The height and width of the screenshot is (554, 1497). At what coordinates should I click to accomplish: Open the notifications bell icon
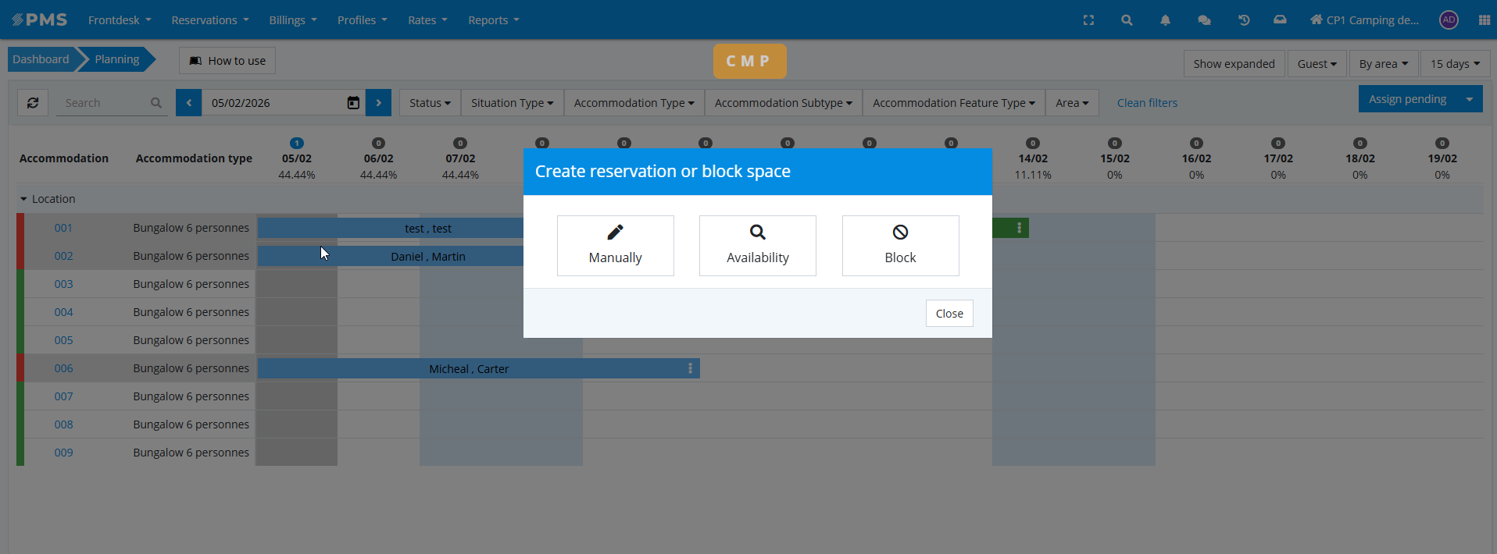pos(1165,20)
